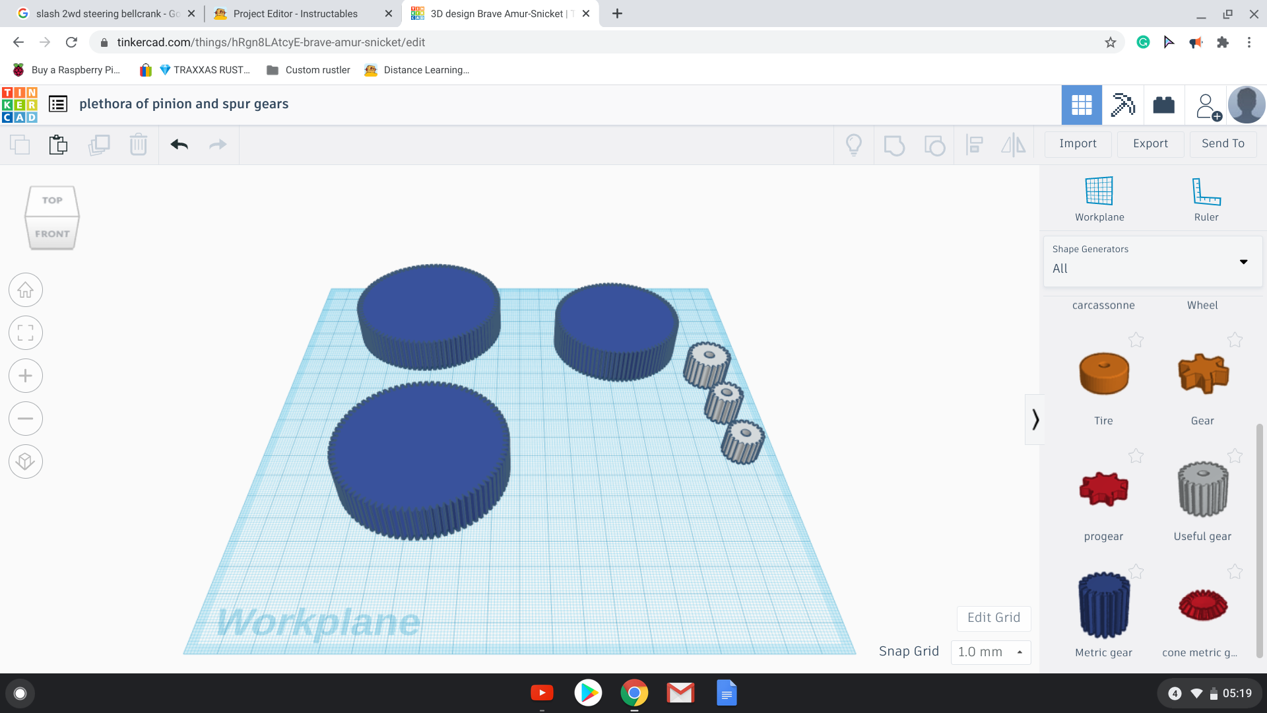Click the mirror objects icon

pos(1013,145)
